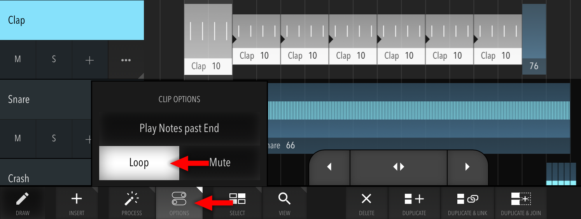581x219 pixels.
Task: Select the Snare track header
Action: [x=45, y=99]
